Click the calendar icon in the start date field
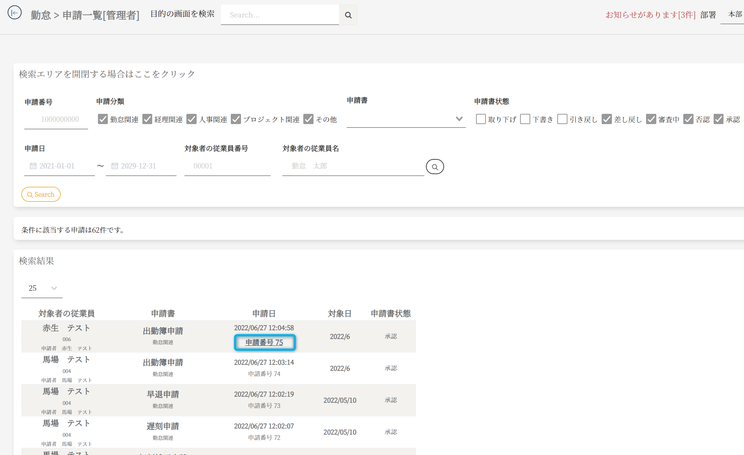This screenshot has height=455, width=744. coord(33,166)
